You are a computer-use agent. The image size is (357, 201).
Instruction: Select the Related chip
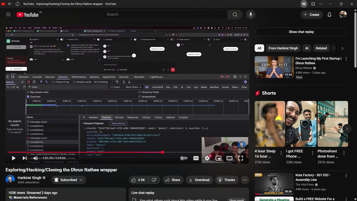[x=321, y=48]
